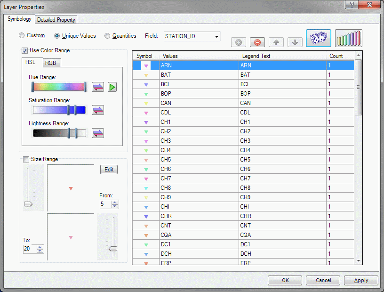
Task: Flip the Lightness Range direction
Action: 98,133
